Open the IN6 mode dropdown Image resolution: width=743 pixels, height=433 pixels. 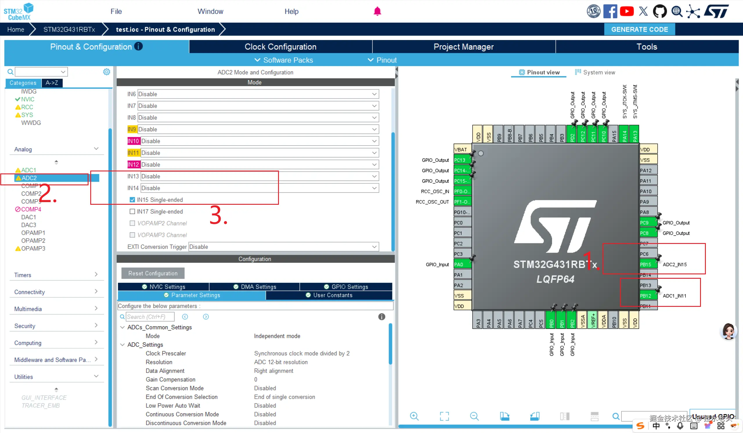tap(258, 94)
